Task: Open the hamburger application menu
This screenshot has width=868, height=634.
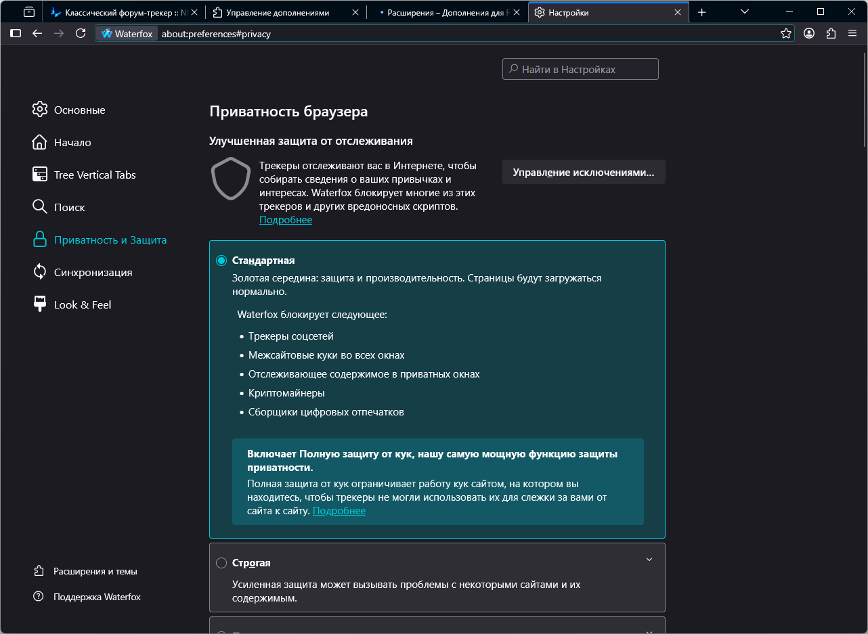Action: (852, 33)
